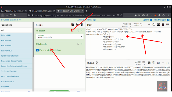The width and height of the screenshot is (172, 97).
Task: Open the Firefox extensions puzzle icon
Action: tap(135, 15)
